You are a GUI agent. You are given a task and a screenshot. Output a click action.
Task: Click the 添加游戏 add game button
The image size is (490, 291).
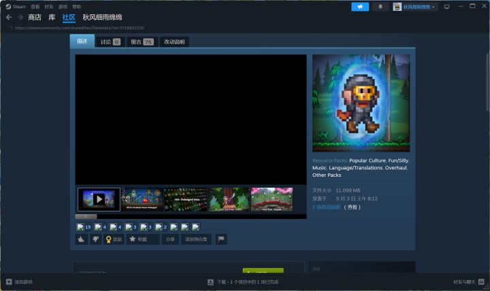tap(19, 282)
